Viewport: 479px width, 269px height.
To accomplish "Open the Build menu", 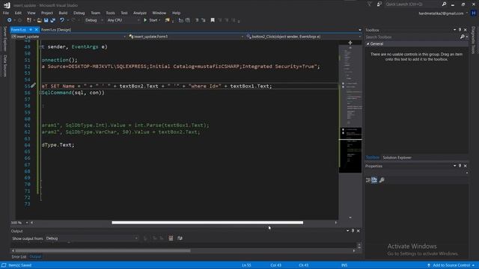I will (x=63, y=13).
